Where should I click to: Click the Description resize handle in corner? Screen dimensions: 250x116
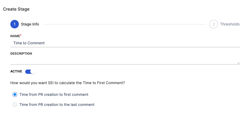coord(238,63)
